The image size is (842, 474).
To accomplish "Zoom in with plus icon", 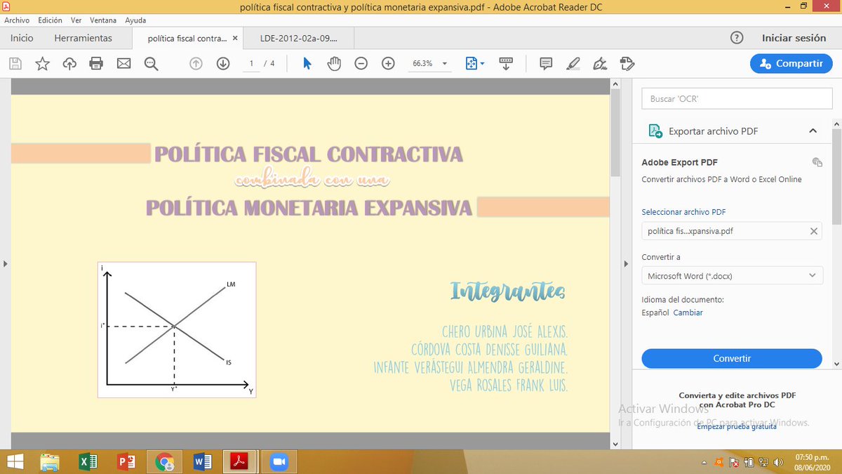I will (x=388, y=63).
